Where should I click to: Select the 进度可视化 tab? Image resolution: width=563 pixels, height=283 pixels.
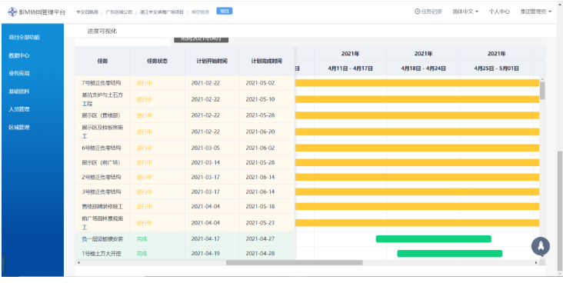(x=102, y=31)
